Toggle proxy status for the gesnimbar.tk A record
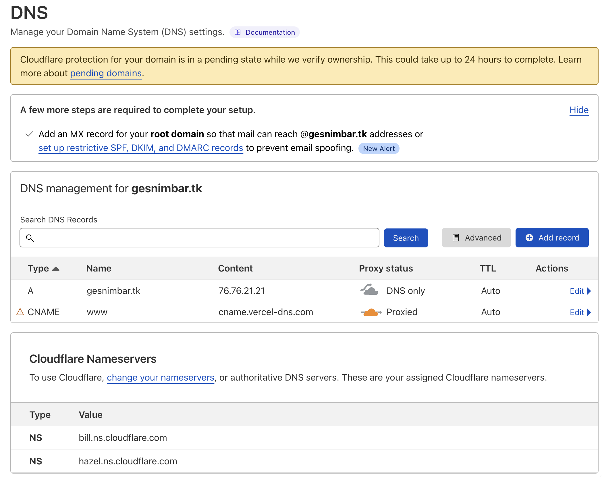The image size is (602, 477). (369, 290)
